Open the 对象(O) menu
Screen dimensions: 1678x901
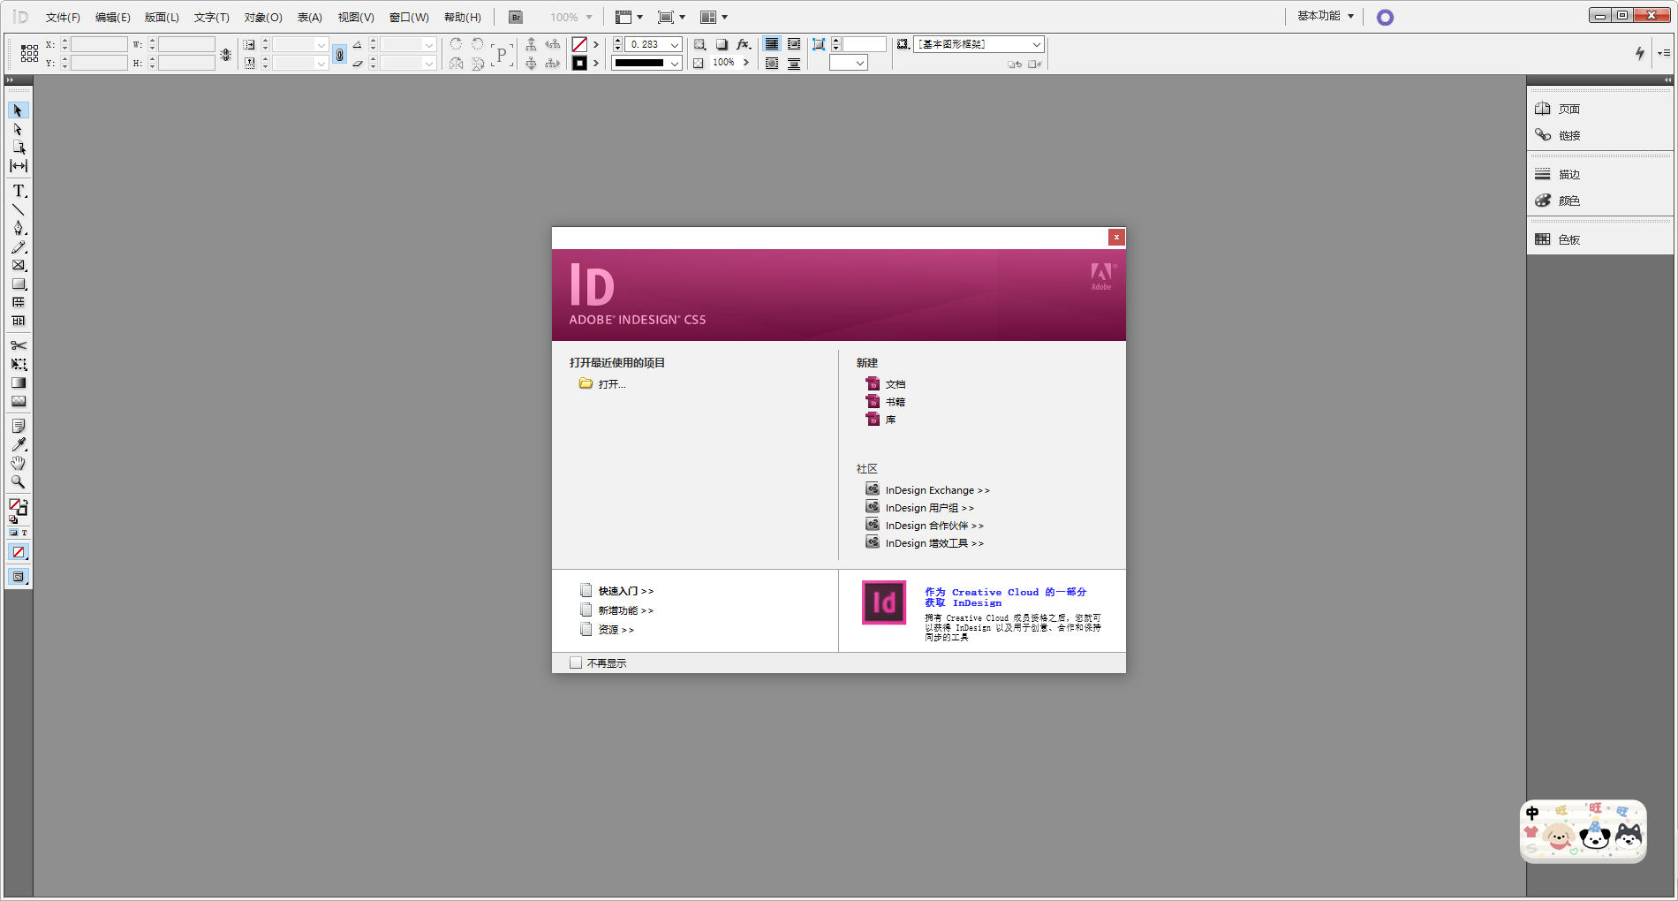[x=263, y=17]
